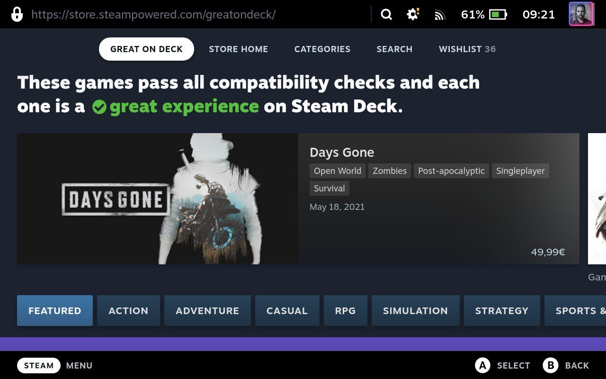This screenshot has height=379, width=606.
Task: Select the Adventure genre filter
Action: point(207,311)
